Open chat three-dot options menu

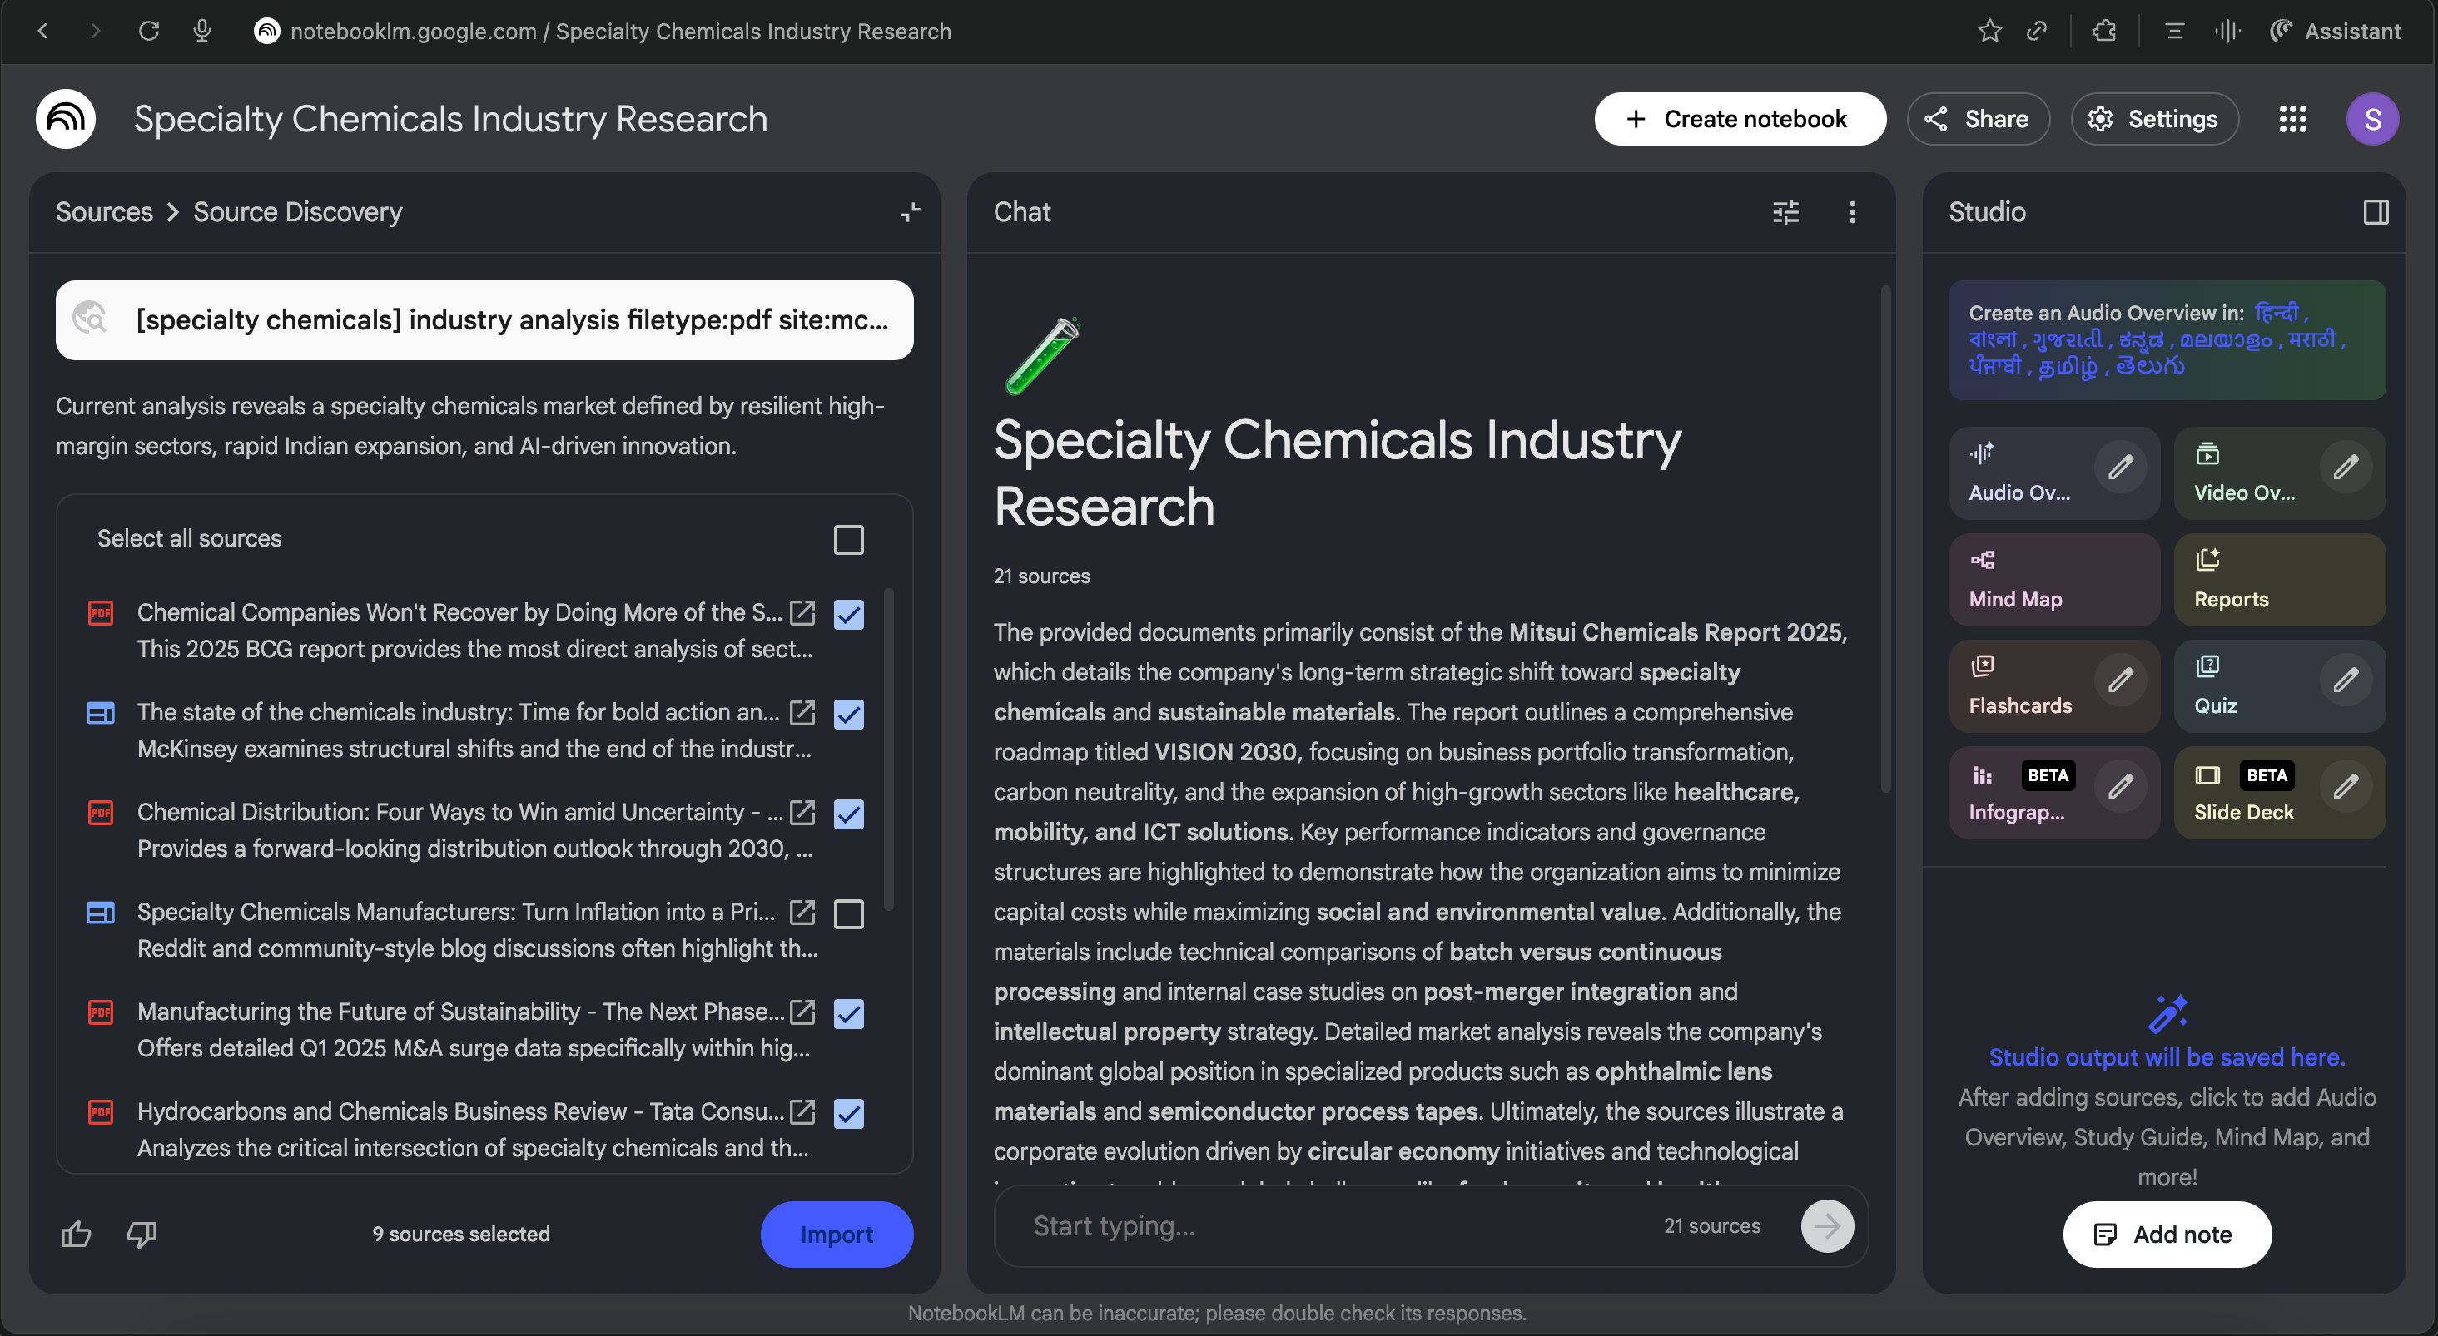[1852, 212]
